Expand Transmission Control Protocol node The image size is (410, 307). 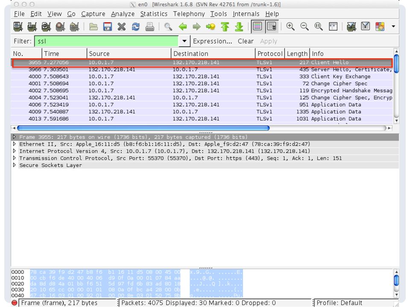15,158
